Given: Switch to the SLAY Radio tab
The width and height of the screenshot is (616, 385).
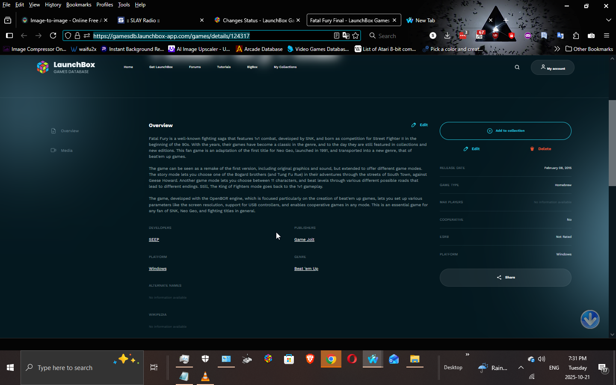Looking at the screenshot, I should pos(158,20).
